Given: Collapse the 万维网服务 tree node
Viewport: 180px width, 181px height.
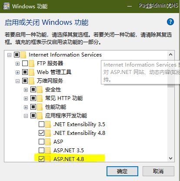Looking at the screenshot, I should pyautogui.click(x=17, y=81).
